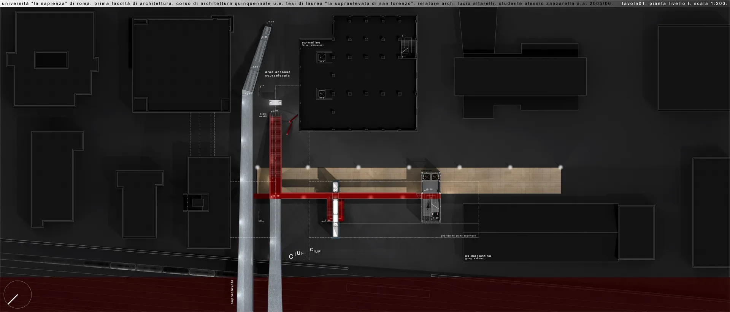Click the "proiezione piano superiore" annotation
Image resolution: width=730 pixels, height=312 pixels.
(458, 236)
